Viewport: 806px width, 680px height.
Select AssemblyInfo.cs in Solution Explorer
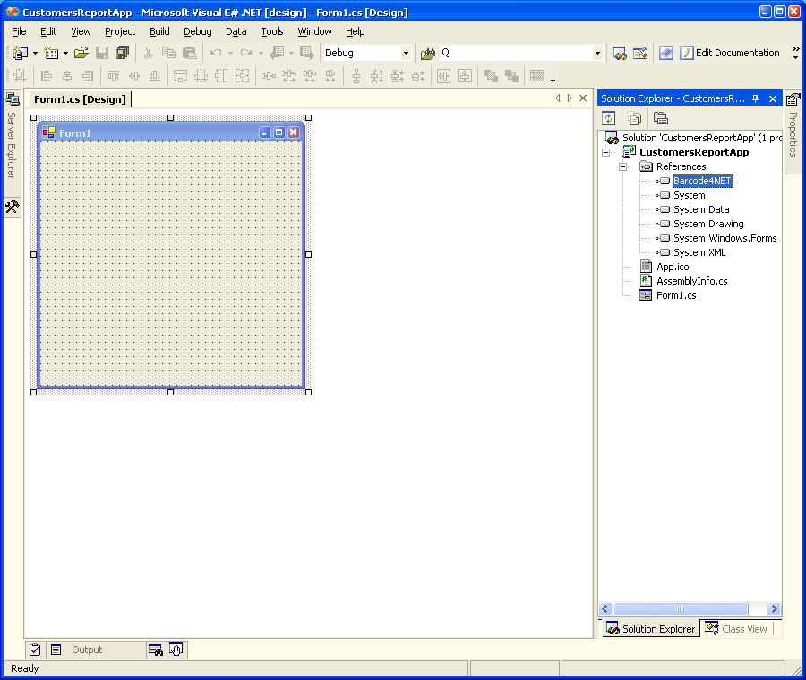[691, 281]
